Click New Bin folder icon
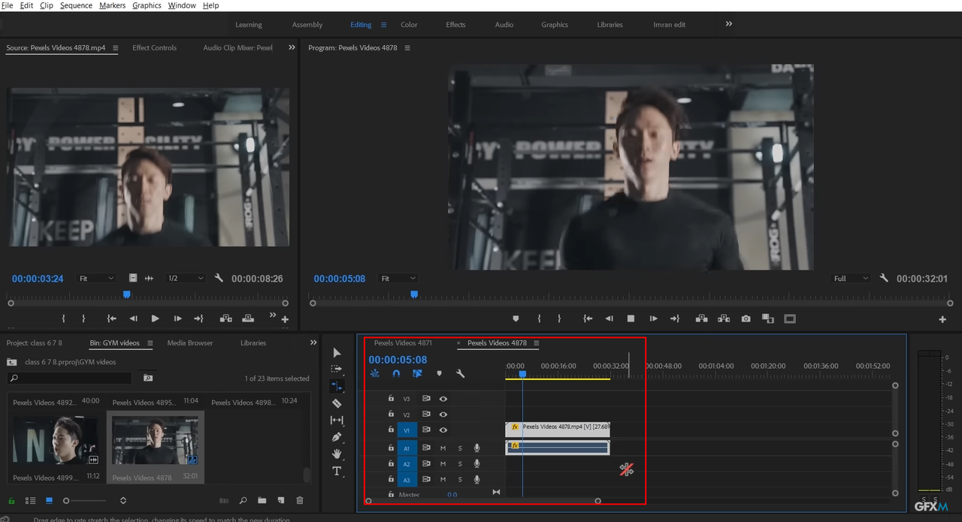 tap(262, 500)
